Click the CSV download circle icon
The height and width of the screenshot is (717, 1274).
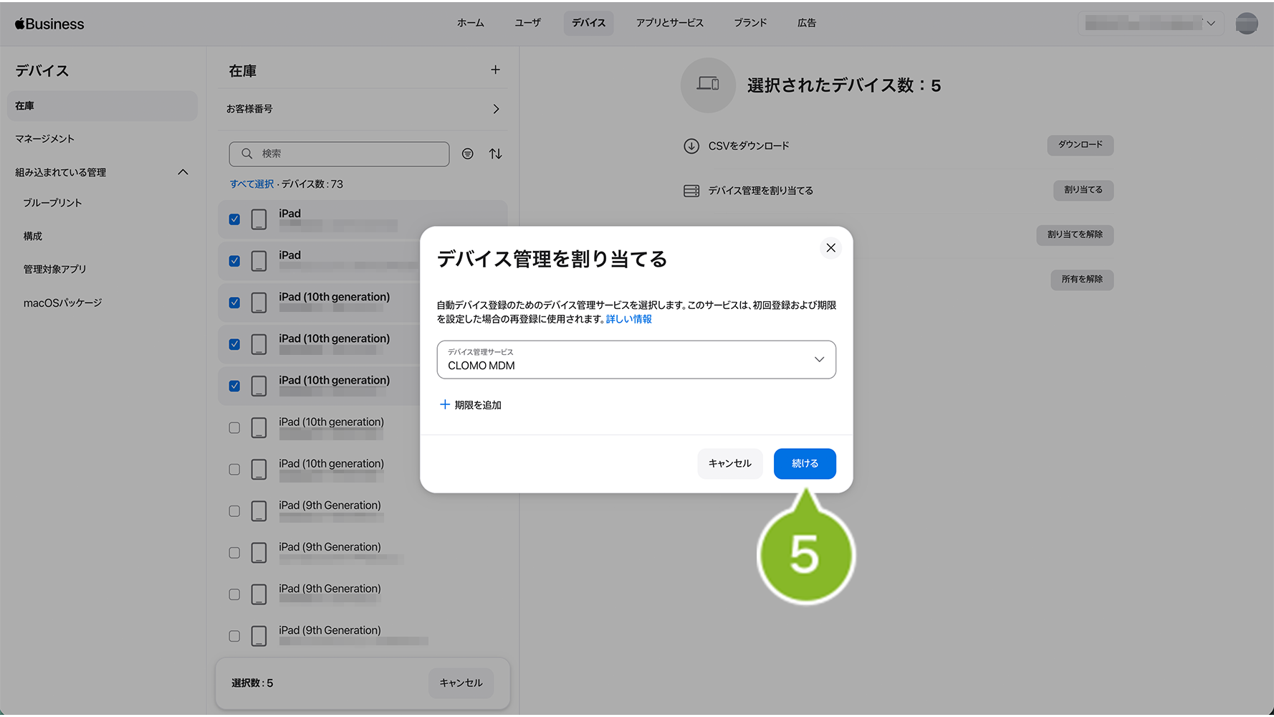pos(691,146)
